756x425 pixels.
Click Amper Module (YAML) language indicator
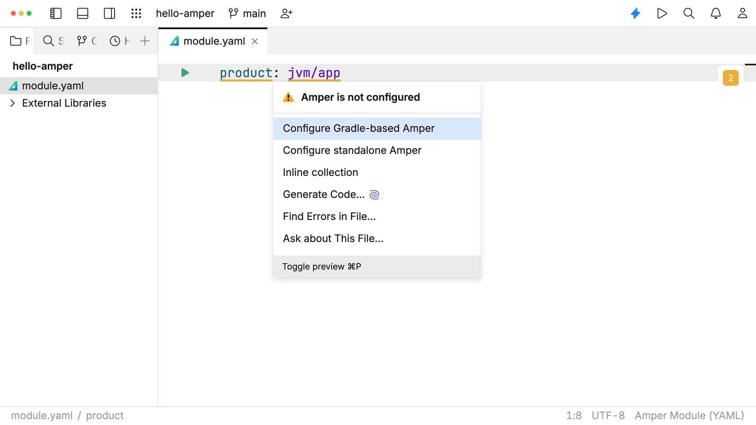click(689, 416)
